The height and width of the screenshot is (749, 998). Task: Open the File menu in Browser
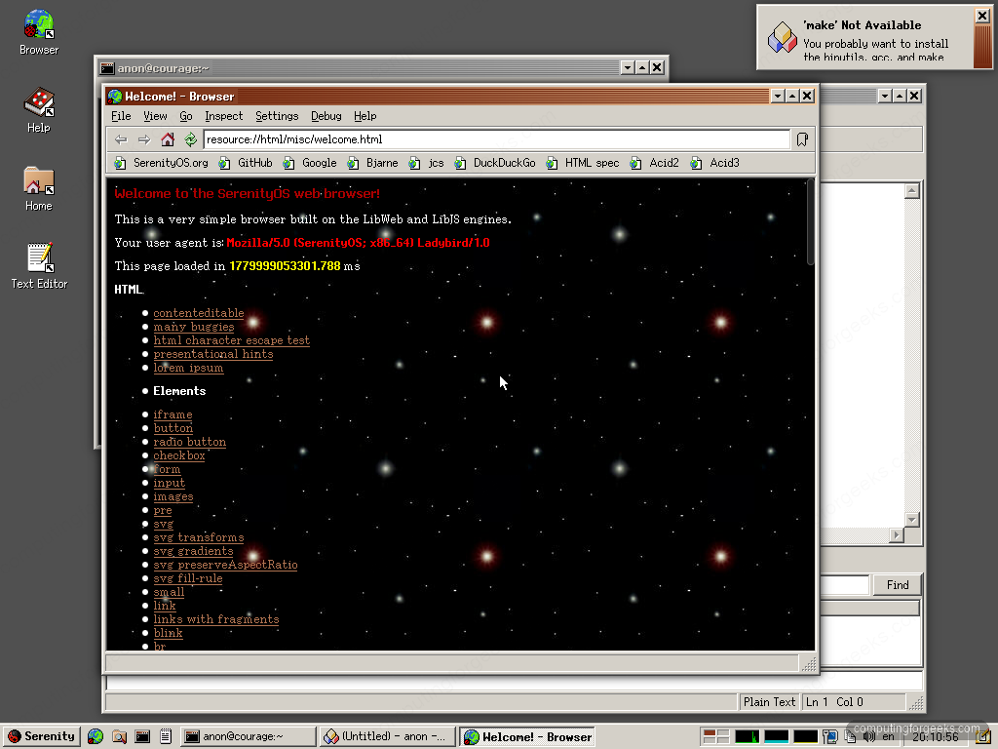point(121,116)
